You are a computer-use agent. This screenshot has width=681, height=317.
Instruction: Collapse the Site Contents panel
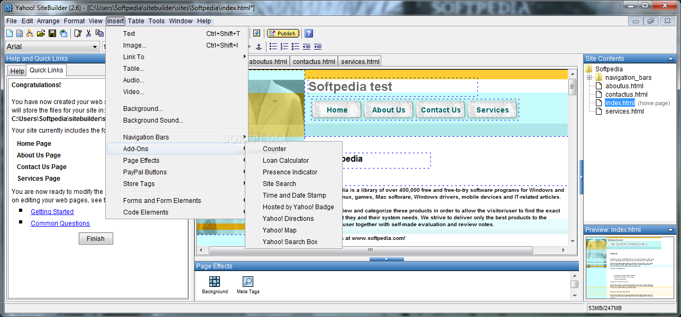click(x=671, y=59)
